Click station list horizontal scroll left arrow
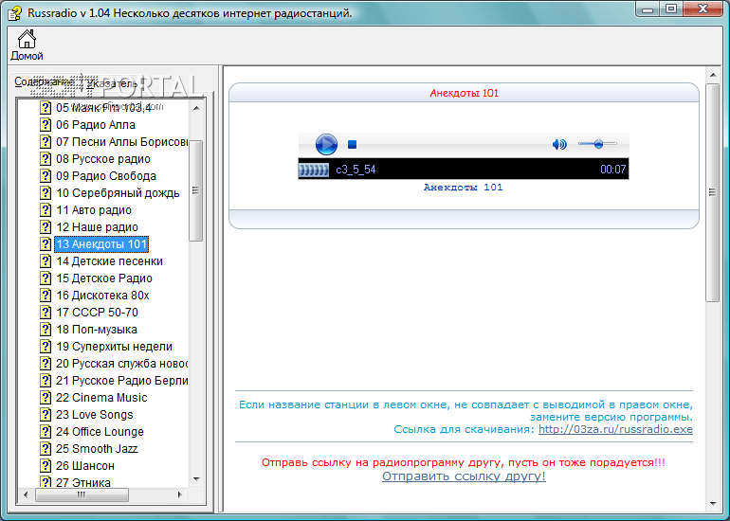Screen dimensions: 730x521 click(x=26, y=494)
